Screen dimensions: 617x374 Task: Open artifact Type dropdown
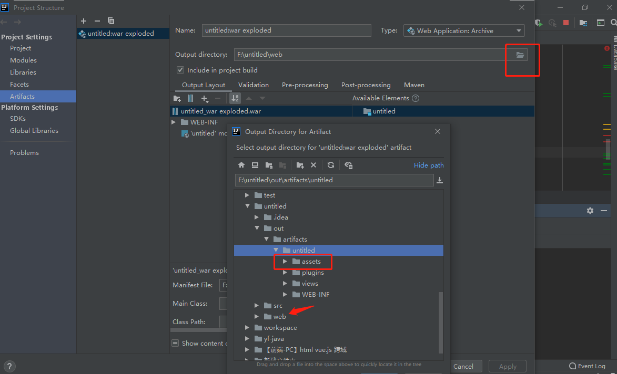click(x=464, y=30)
